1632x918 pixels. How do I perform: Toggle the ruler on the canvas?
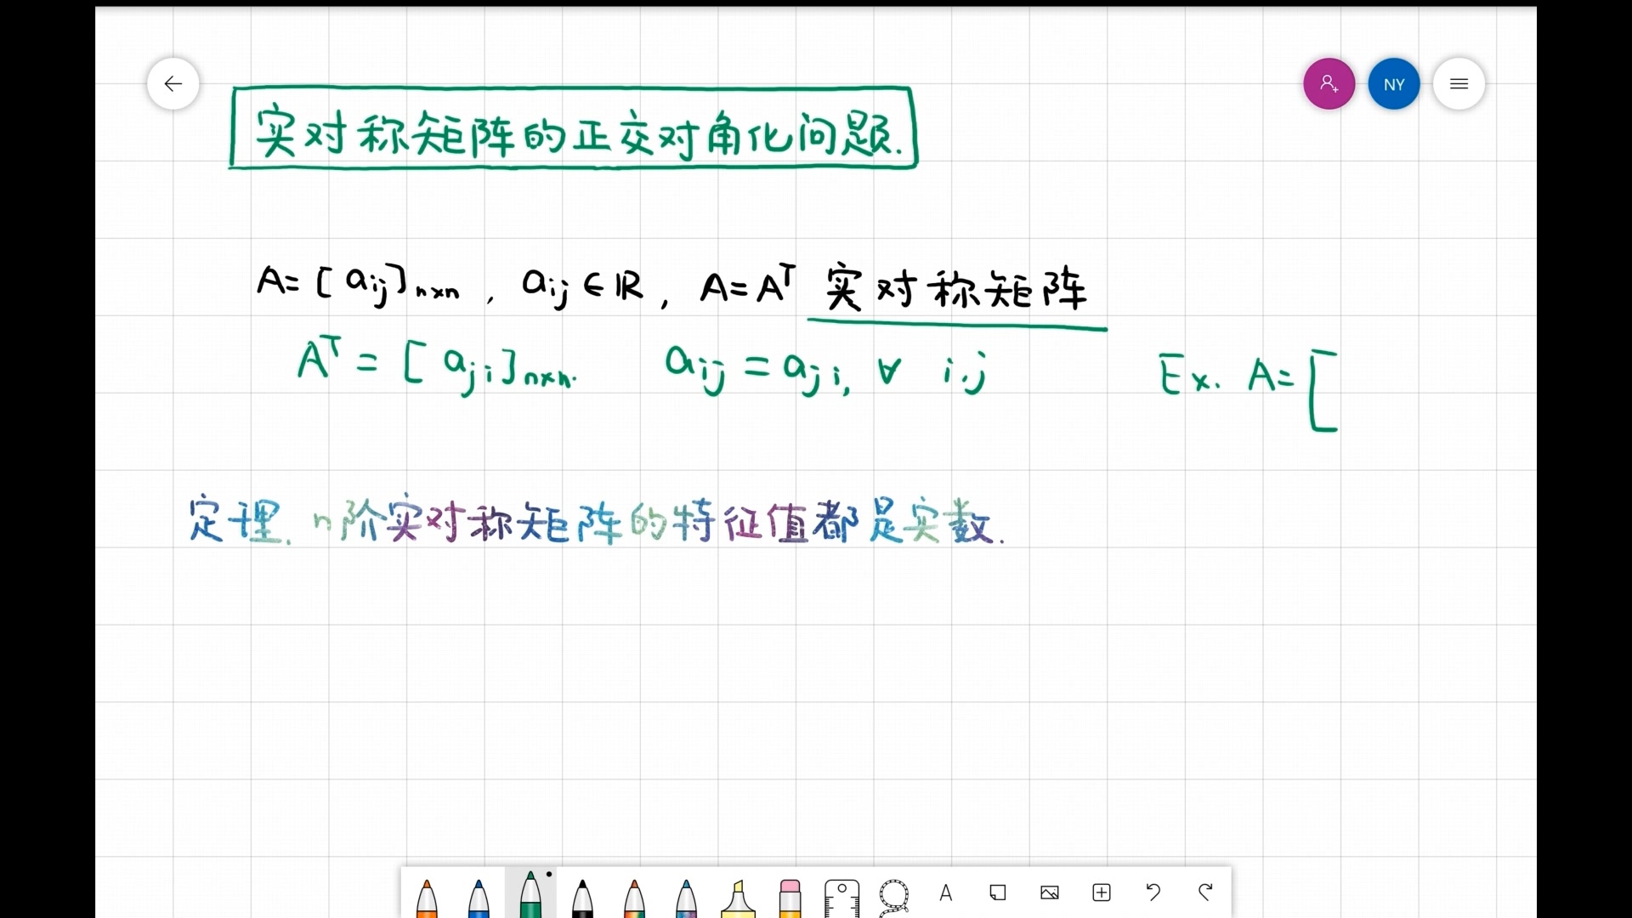pyautogui.click(x=842, y=893)
